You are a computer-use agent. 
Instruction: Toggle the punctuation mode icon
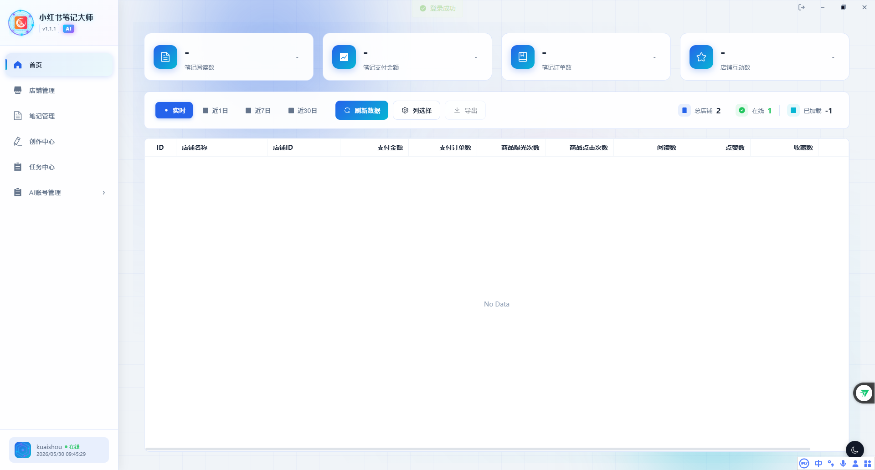pos(831,464)
